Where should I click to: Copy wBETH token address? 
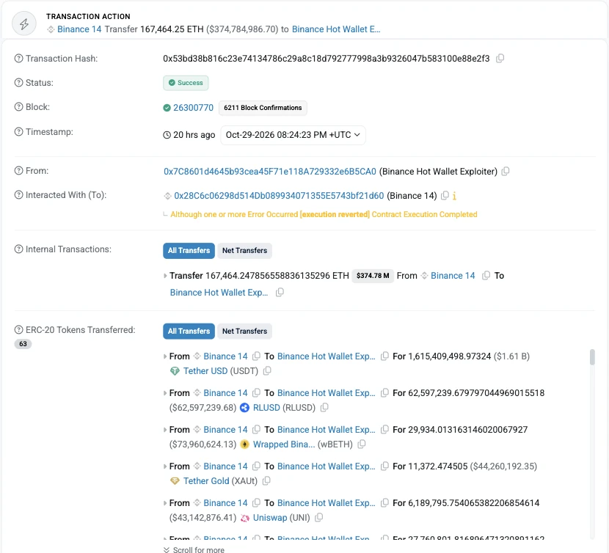(362, 444)
